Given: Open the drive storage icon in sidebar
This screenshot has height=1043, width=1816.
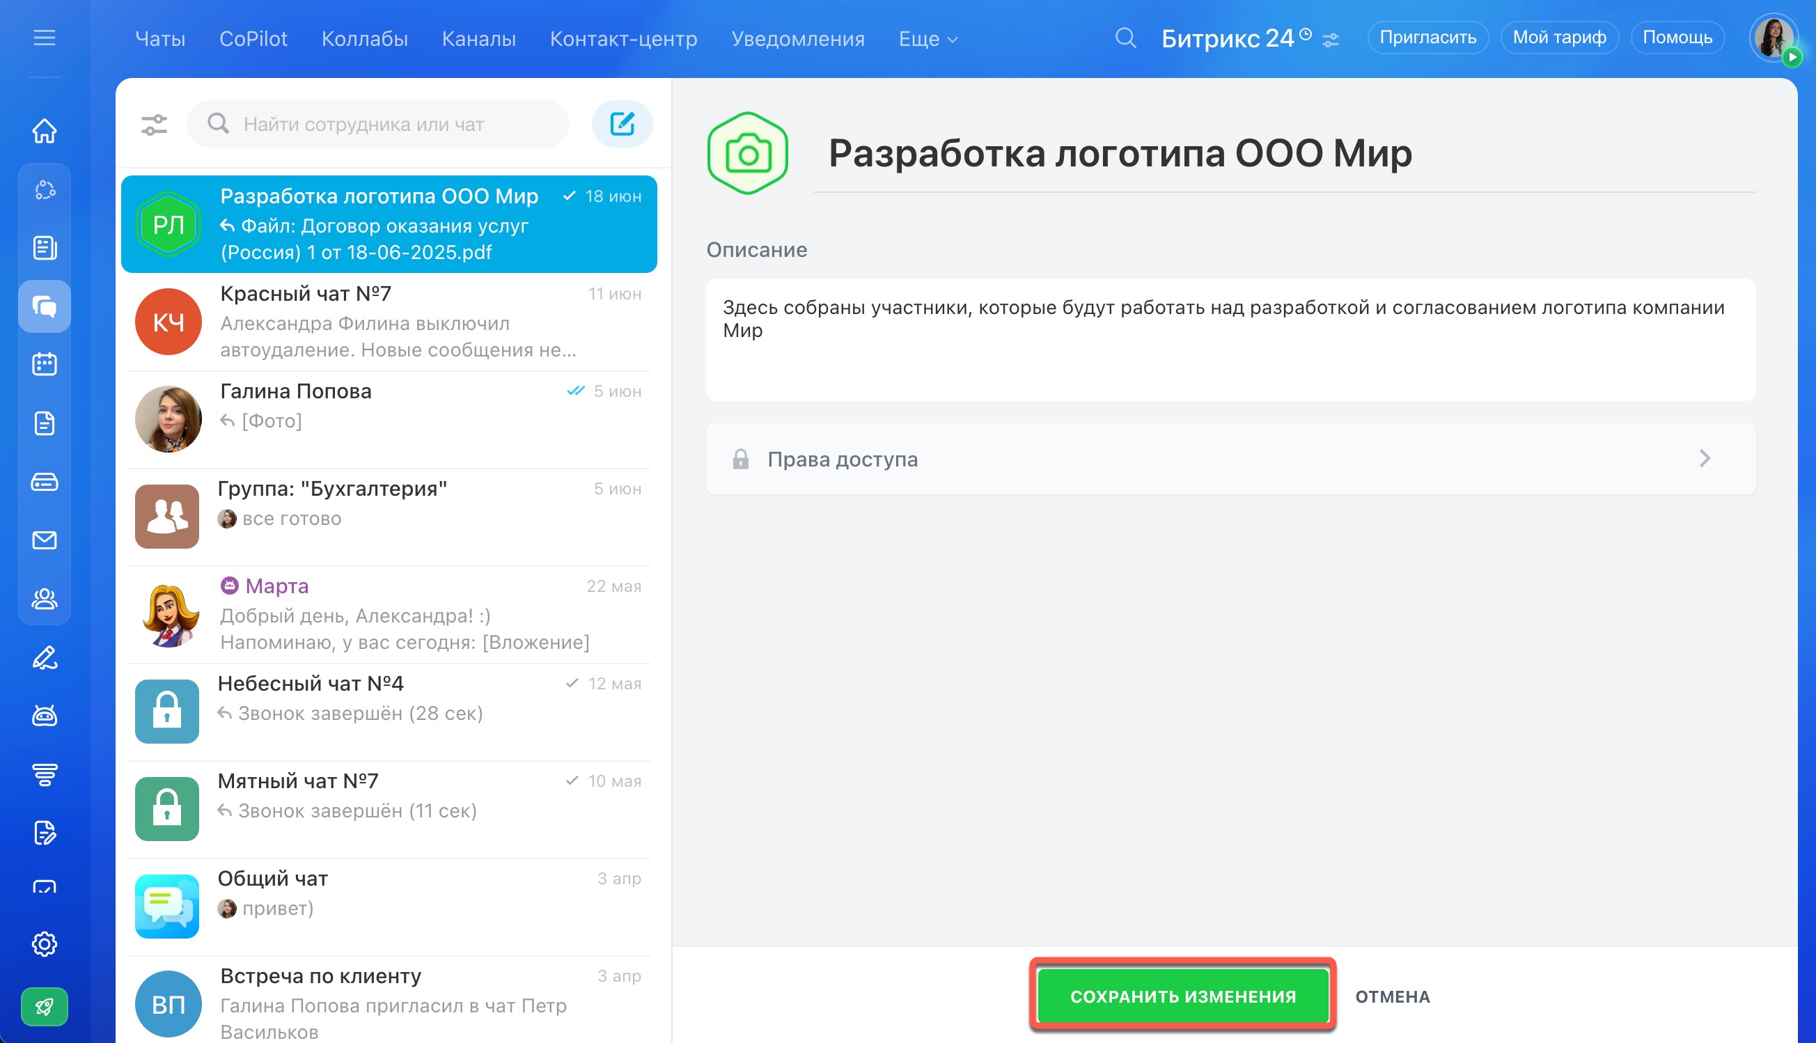Looking at the screenshot, I should (45, 482).
